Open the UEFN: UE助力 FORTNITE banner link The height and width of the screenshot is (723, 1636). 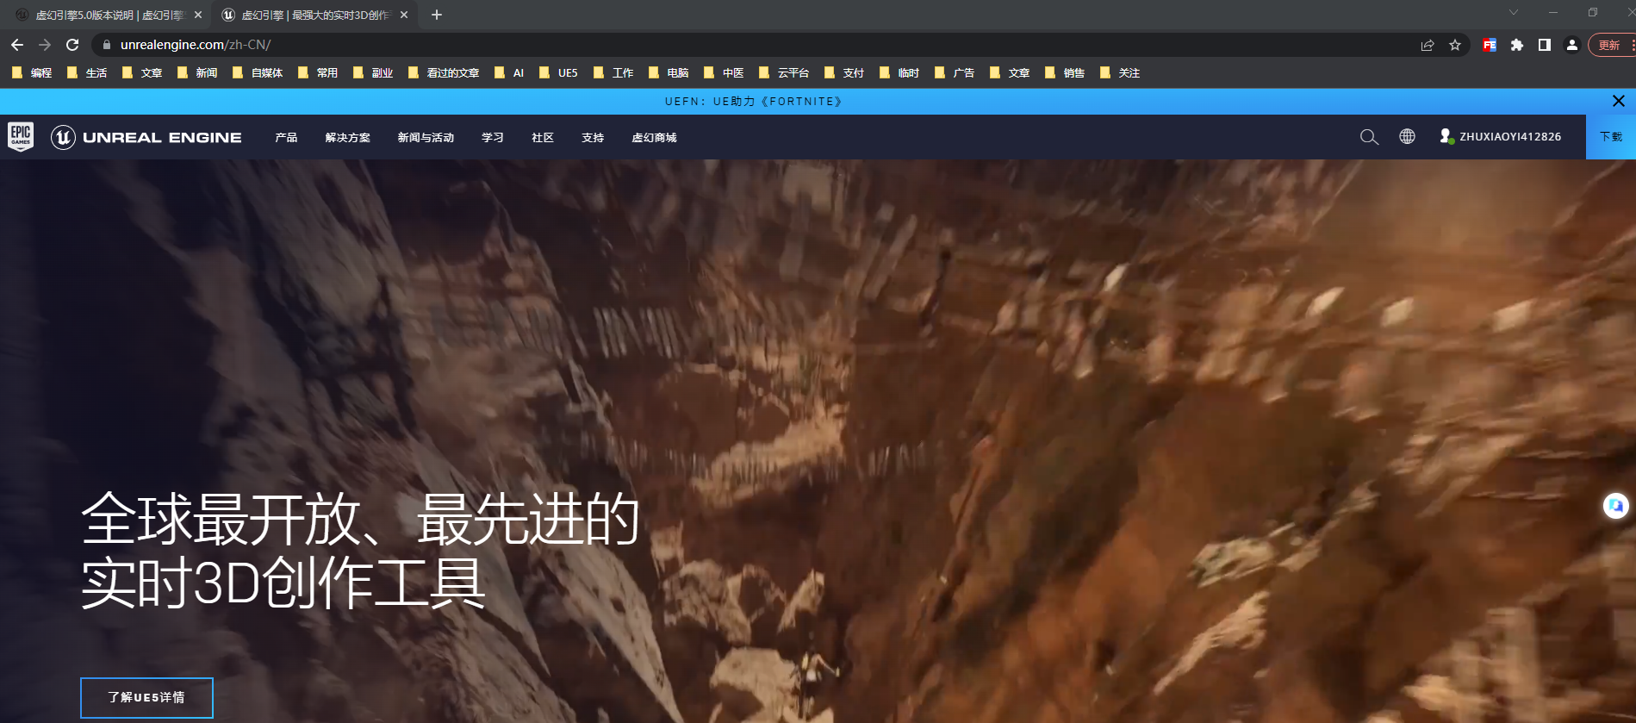(x=754, y=101)
